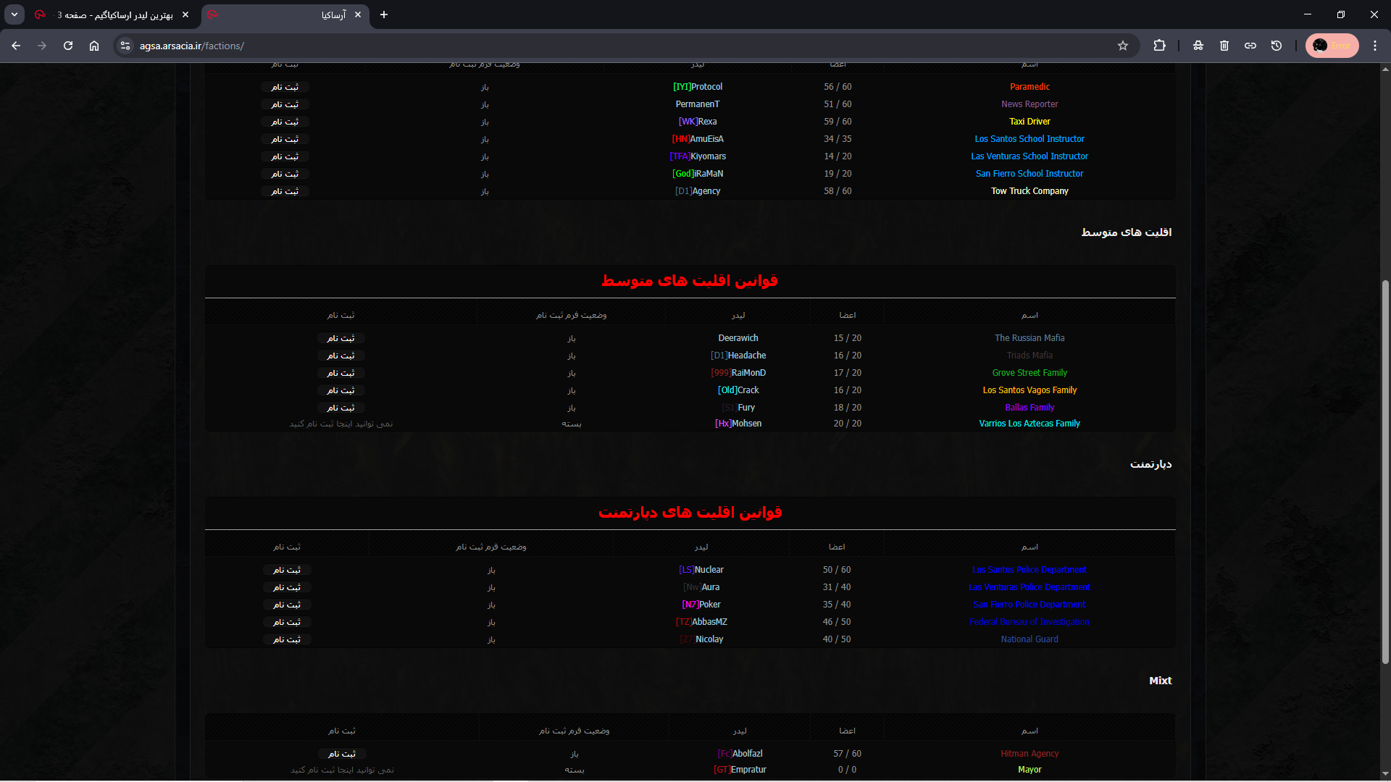Screen dimensions: 1391x782
Task: Click leader name Deerawich
Action: click(738, 338)
